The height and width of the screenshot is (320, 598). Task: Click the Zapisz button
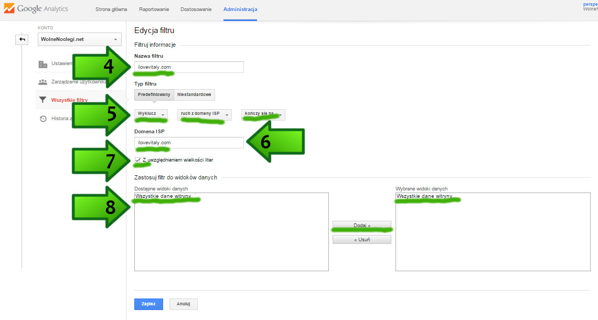click(148, 304)
